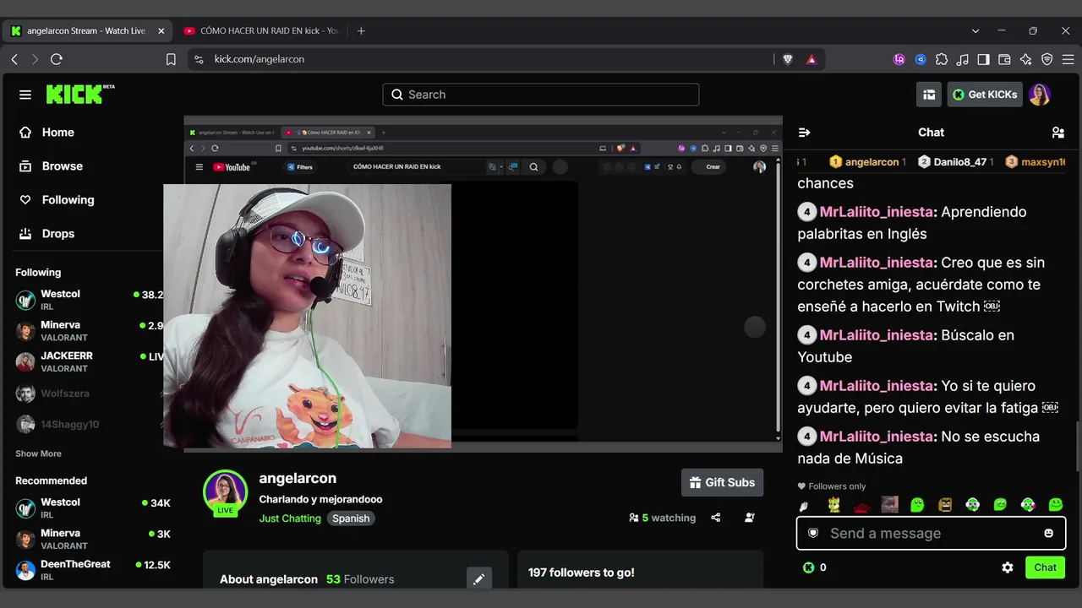This screenshot has height=608, width=1082.
Task: Open Minerva in Recommended list
Action: tap(93, 540)
